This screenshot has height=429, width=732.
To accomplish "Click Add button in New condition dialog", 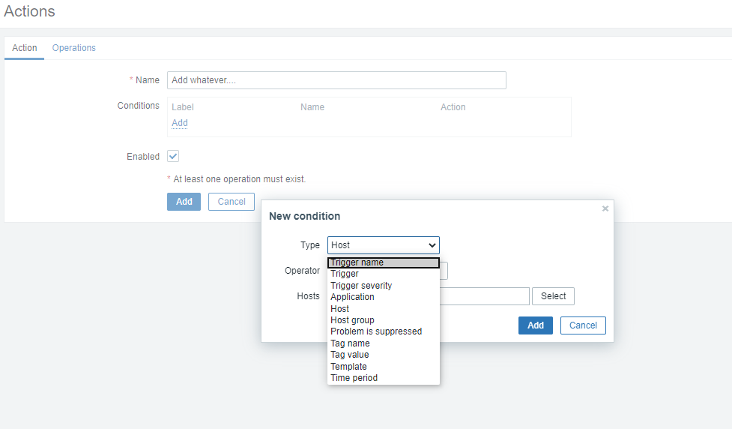I will pyautogui.click(x=536, y=325).
